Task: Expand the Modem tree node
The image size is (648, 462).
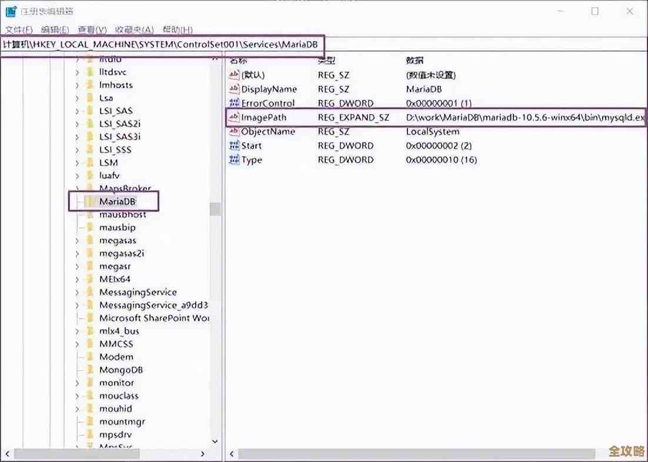Action: coord(77,357)
